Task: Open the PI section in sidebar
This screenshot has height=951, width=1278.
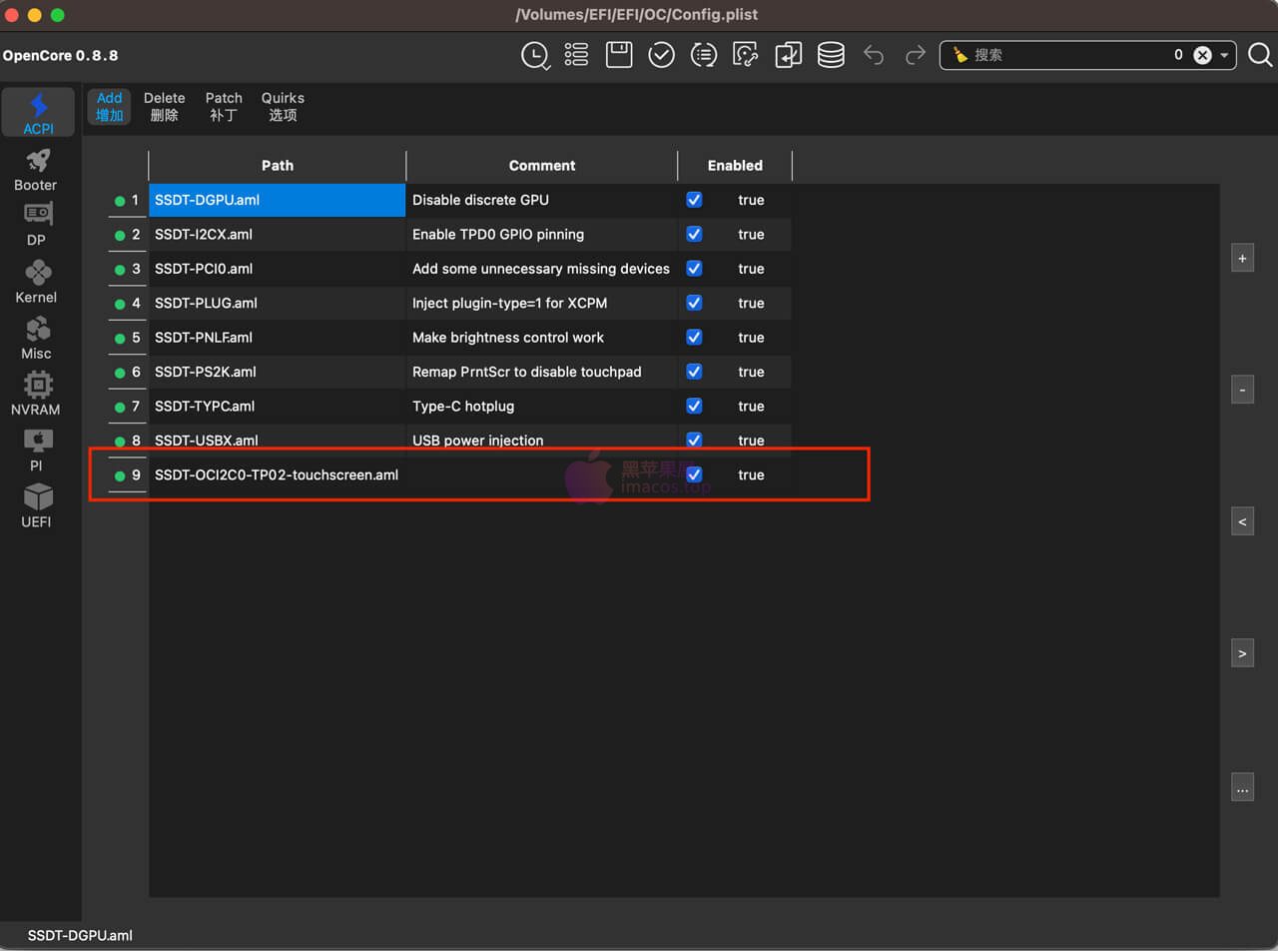Action: click(36, 450)
